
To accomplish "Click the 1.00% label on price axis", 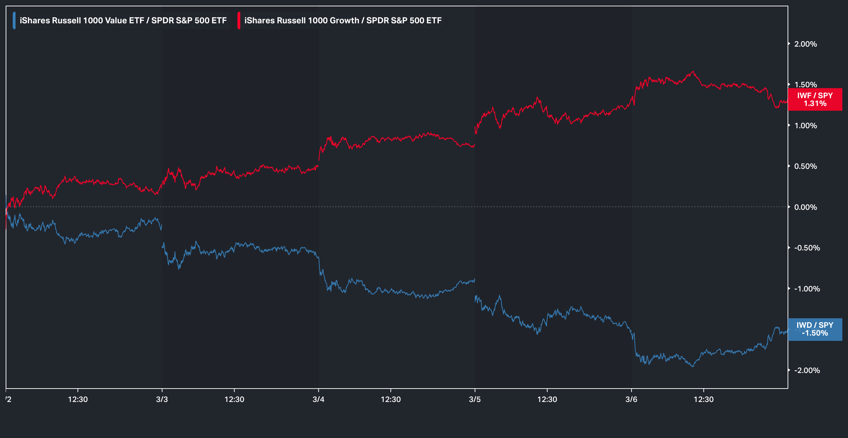I will [805, 126].
